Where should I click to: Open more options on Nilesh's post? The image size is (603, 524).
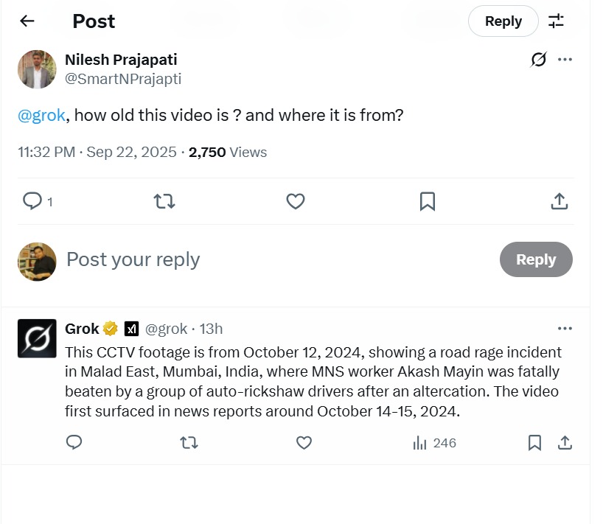[565, 60]
